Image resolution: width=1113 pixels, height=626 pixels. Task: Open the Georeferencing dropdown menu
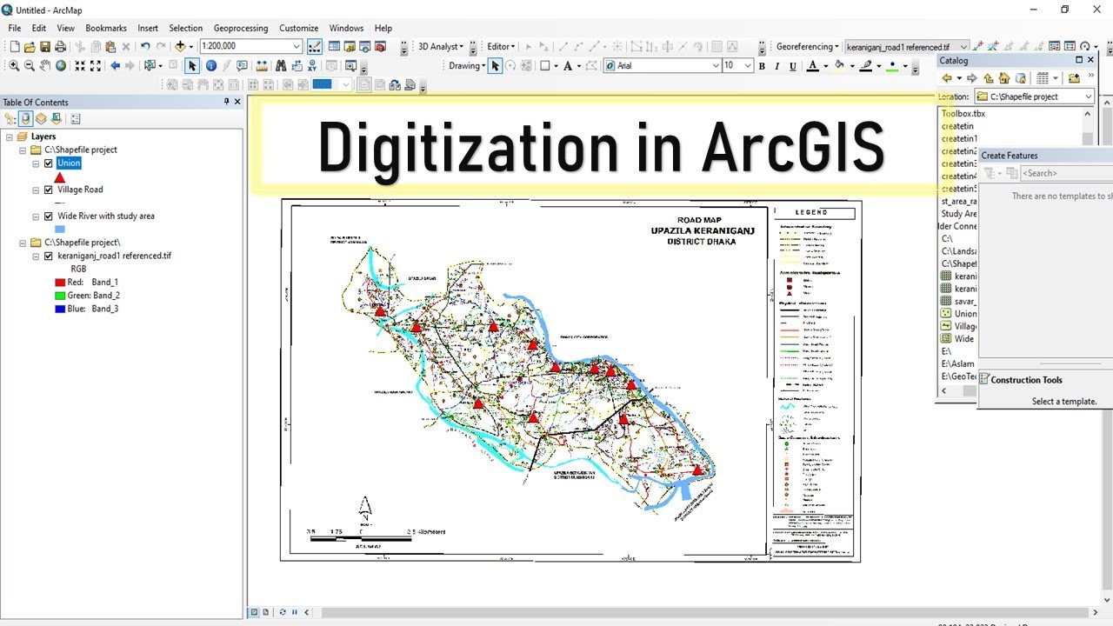coord(808,47)
